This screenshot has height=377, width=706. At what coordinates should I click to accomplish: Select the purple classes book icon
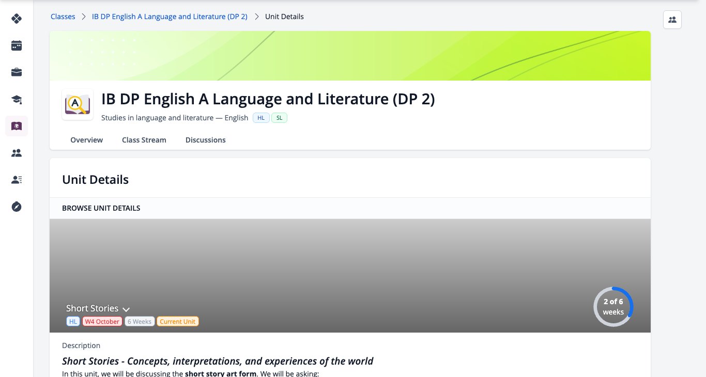(x=17, y=126)
